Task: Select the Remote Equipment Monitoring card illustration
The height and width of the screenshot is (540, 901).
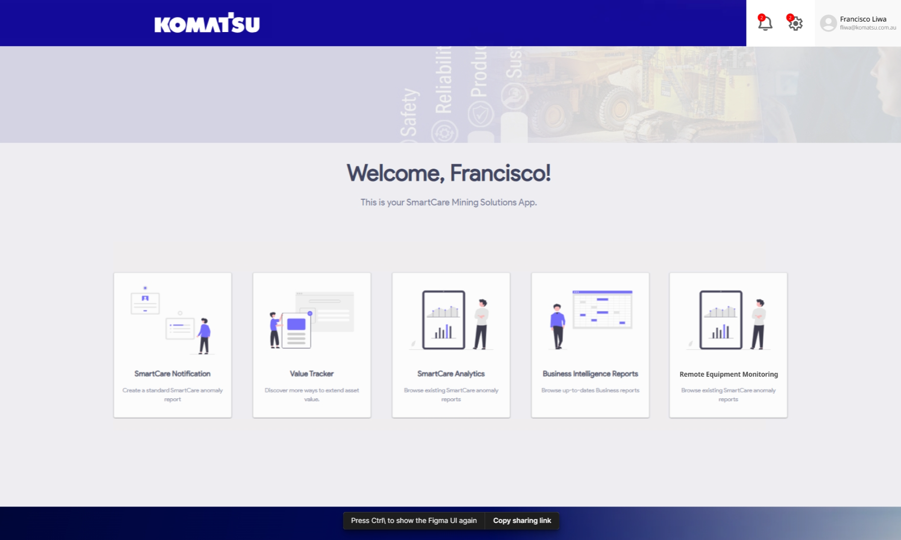Action: 728,321
